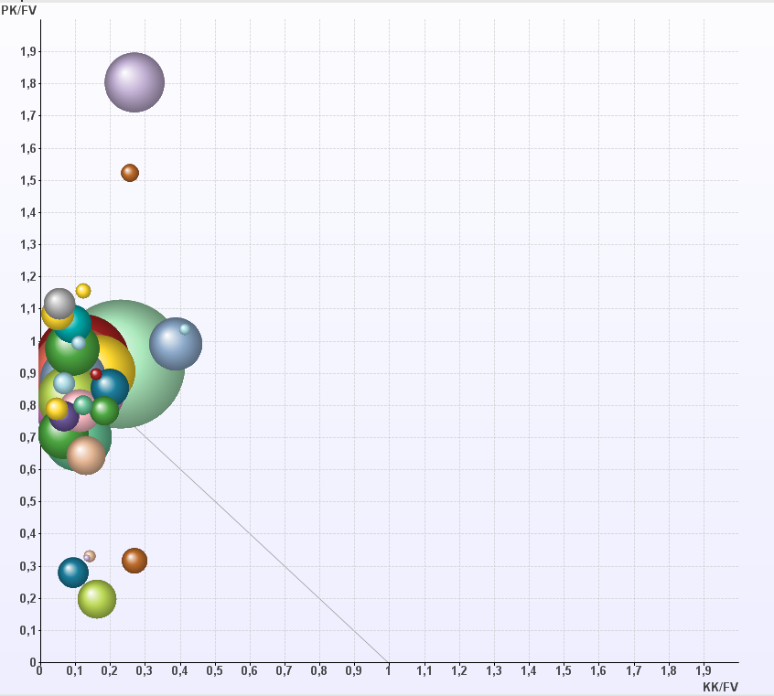Click the 1,5 label on the horizontal axis
The image size is (774, 696).
[x=564, y=670]
